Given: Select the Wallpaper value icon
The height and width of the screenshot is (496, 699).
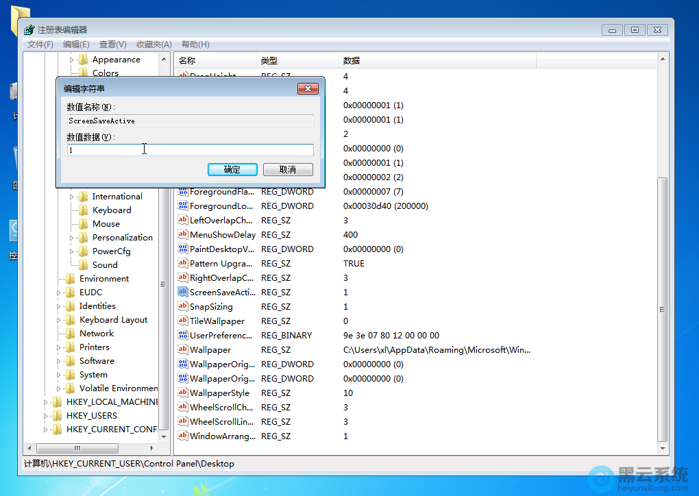Looking at the screenshot, I should [x=183, y=349].
